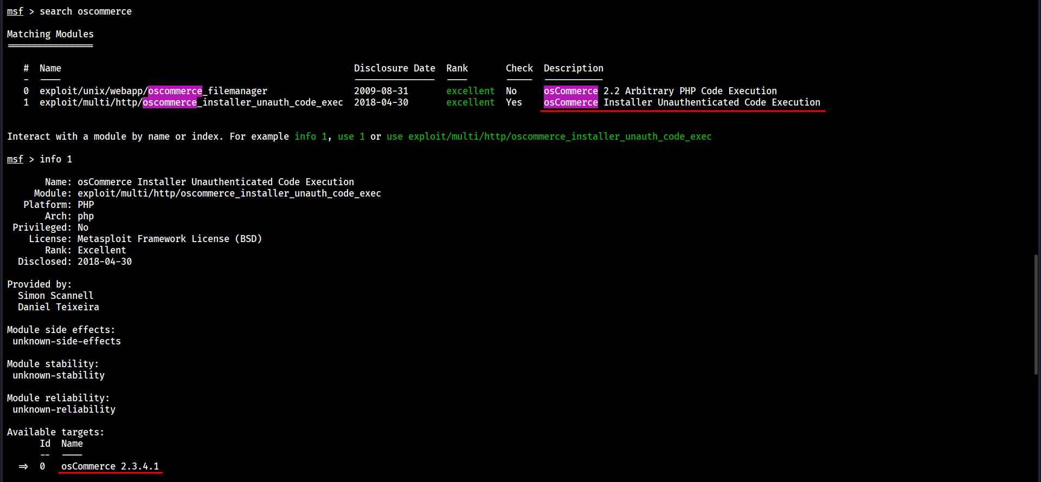Click the scrollbar thumb on the right edge
The width and height of the screenshot is (1041, 482).
pos(1036,314)
